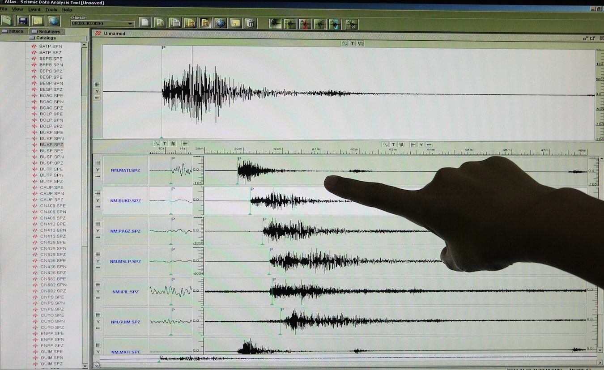This screenshot has width=604, height=370.
Task: Click the open folder icon in toolbar
Action: [x=7, y=21]
